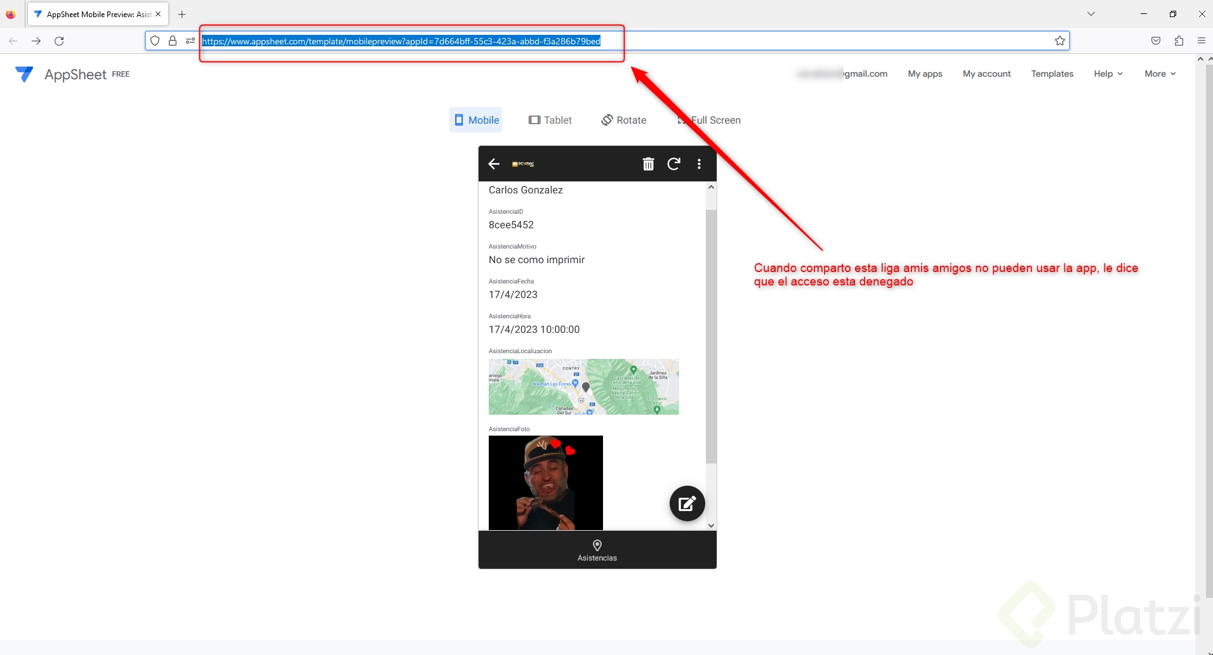
Task: Click the app preview scroll down arrow
Action: coord(711,525)
